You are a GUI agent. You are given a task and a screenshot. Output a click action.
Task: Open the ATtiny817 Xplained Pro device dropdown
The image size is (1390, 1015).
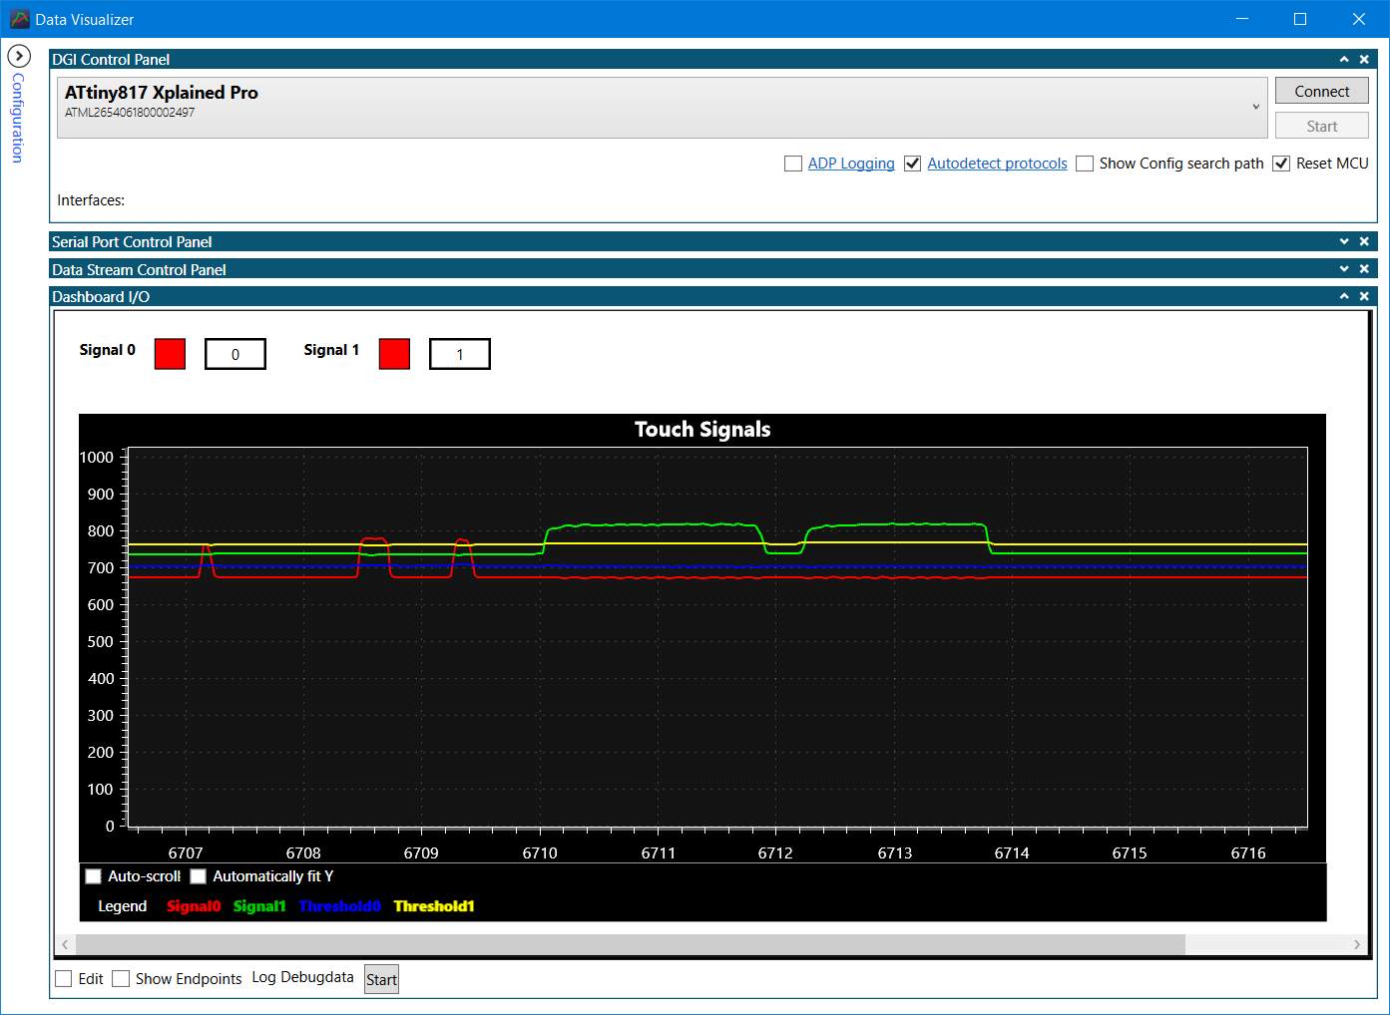pos(663,108)
